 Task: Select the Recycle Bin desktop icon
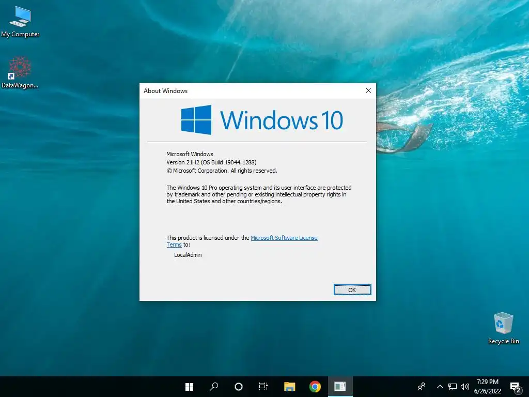click(503, 328)
